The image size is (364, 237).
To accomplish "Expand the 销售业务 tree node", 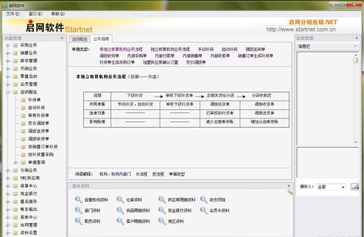I will coord(8,53).
